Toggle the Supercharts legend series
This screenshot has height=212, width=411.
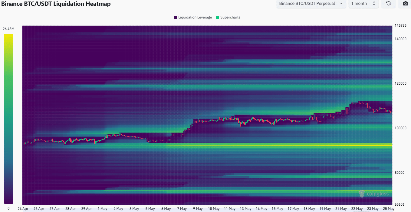tap(228, 17)
